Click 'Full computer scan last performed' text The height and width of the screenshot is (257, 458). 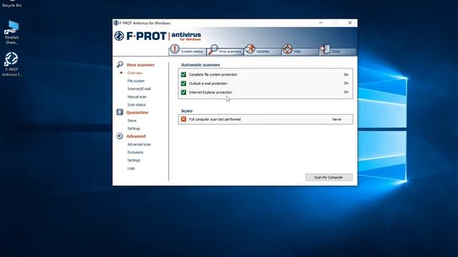[215, 119]
